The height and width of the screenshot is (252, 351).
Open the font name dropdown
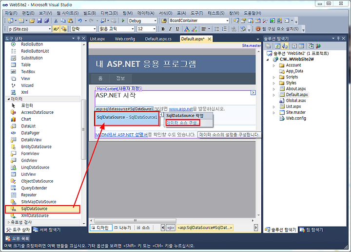[x=133, y=29]
